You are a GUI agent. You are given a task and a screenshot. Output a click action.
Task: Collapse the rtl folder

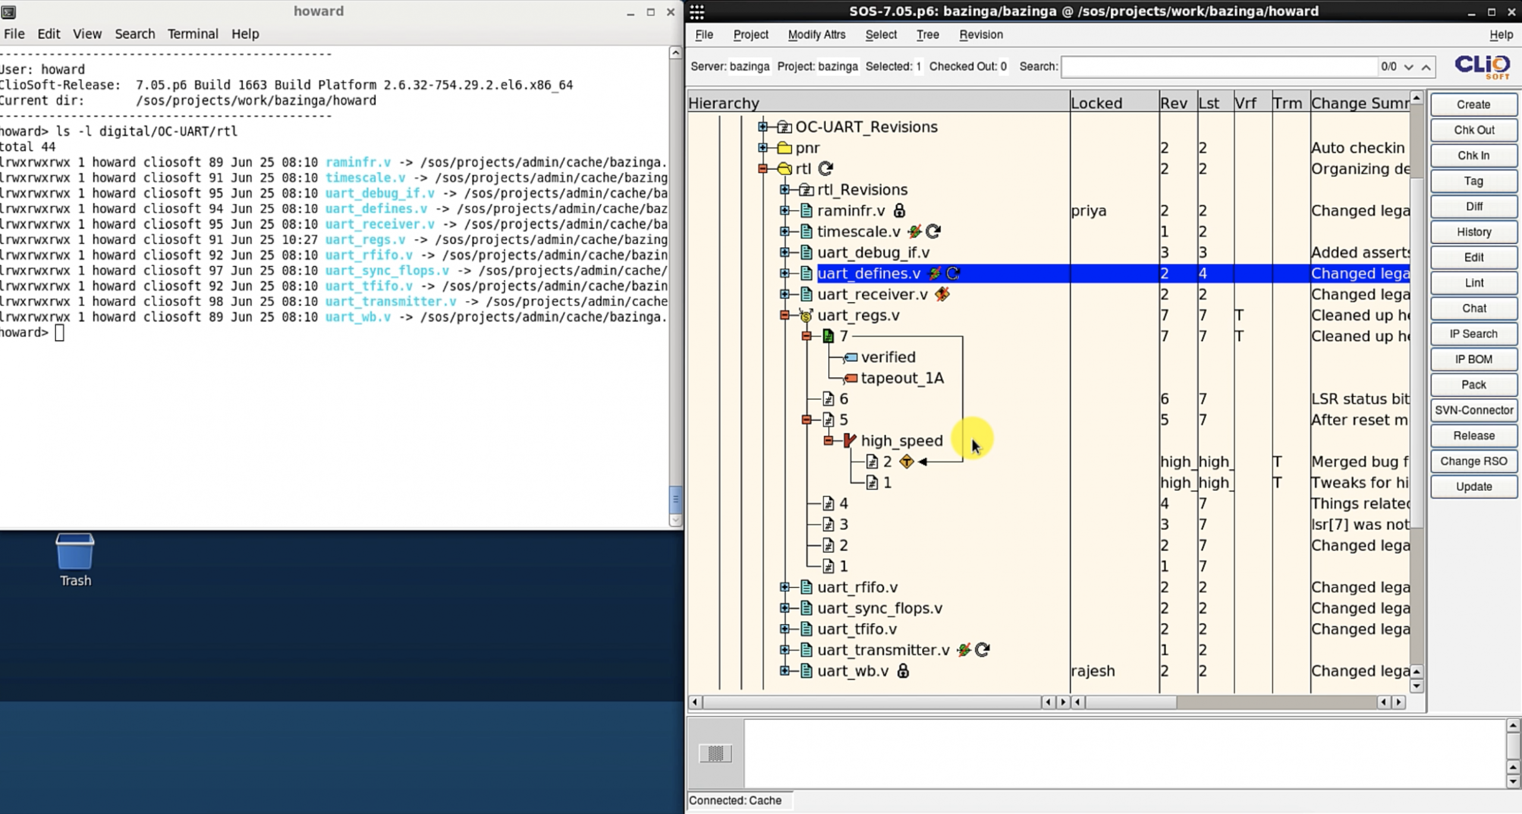pos(763,169)
